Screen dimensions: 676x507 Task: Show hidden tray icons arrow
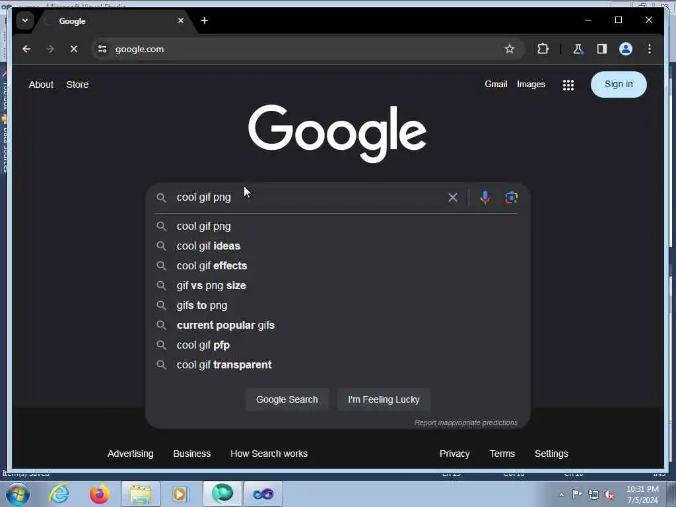pyautogui.click(x=561, y=495)
